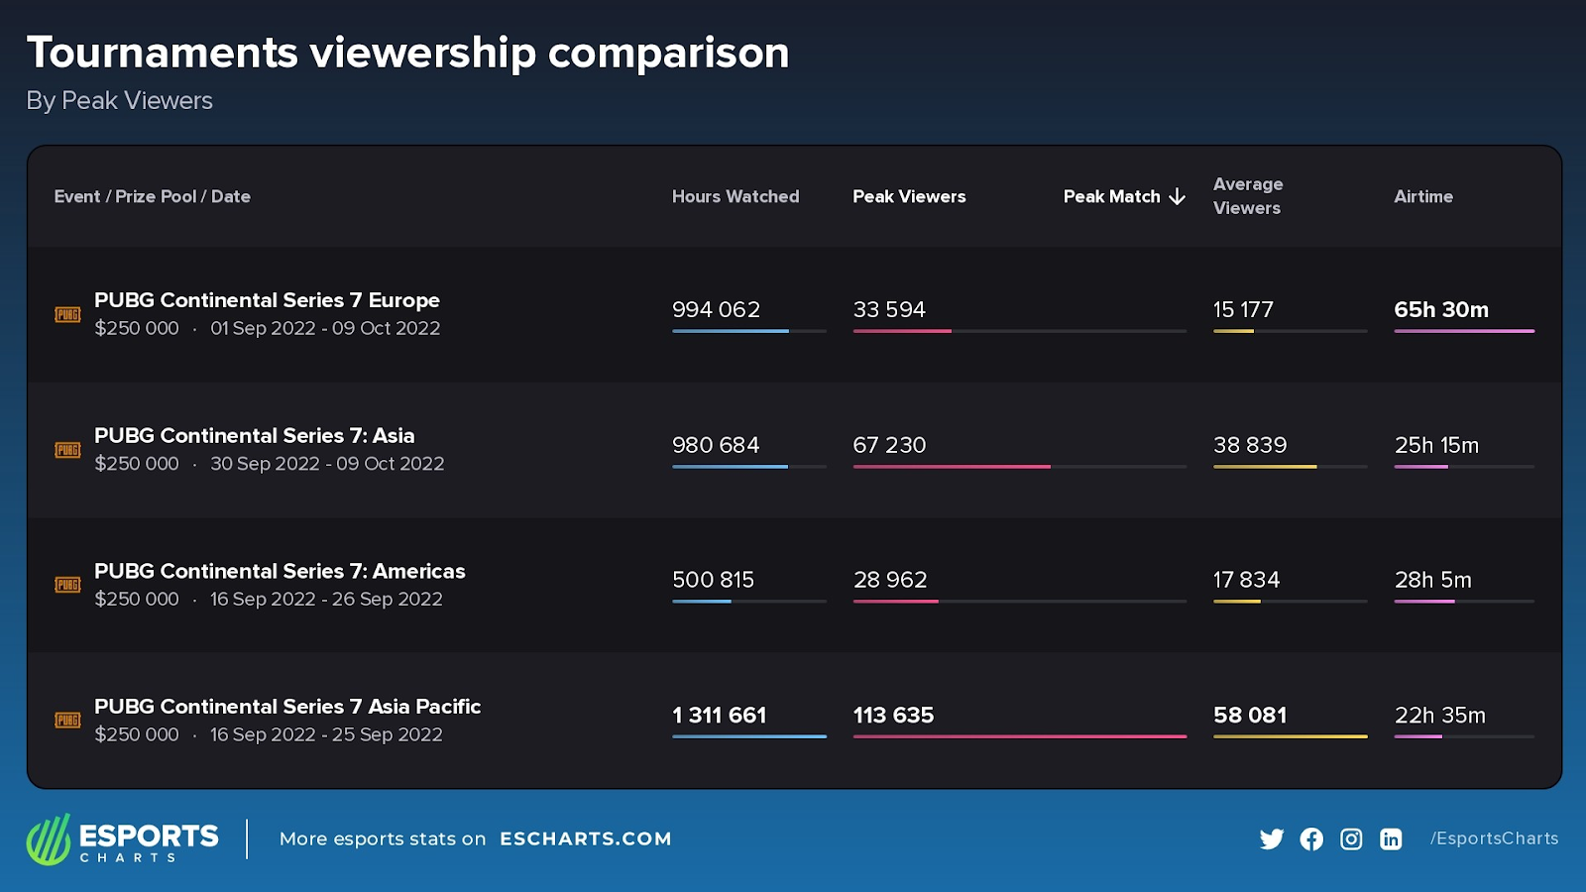Click date range 16 Sep 2022 - 26 Sep 2022

[x=326, y=599]
